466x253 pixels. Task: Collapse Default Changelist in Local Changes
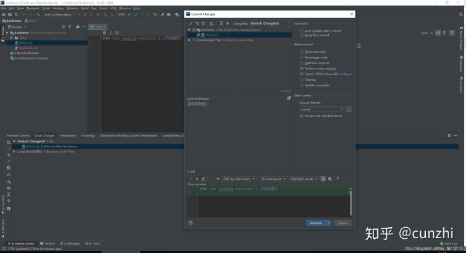point(14,141)
